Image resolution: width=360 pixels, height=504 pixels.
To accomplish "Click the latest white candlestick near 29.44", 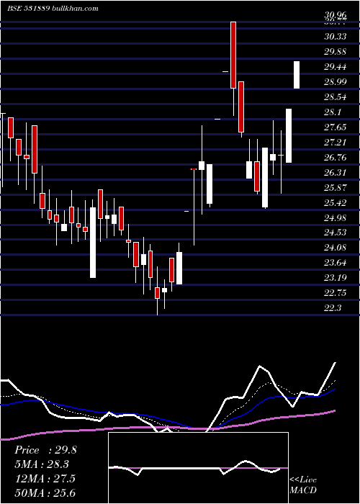I will pyautogui.click(x=297, y=75).
